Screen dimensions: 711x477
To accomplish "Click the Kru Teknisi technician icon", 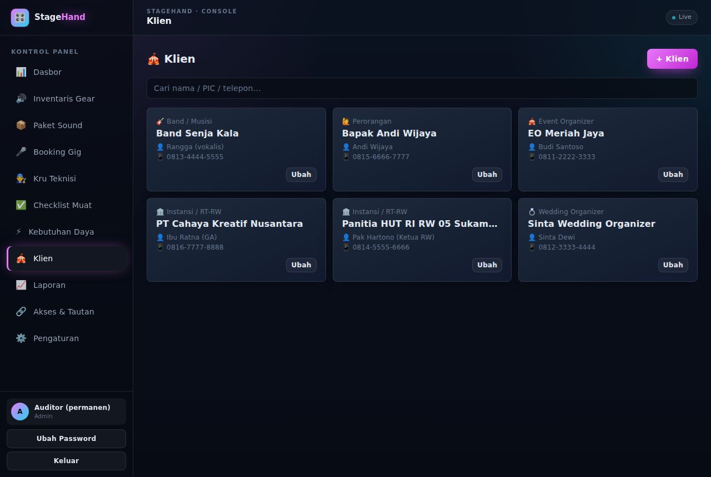I will 21,179.
